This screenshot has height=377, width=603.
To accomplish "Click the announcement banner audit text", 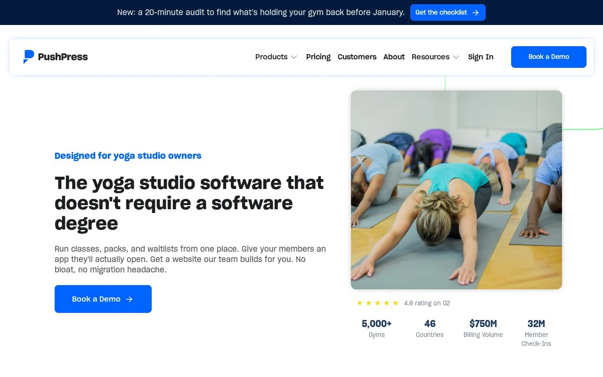I will (x=261, y=12).
